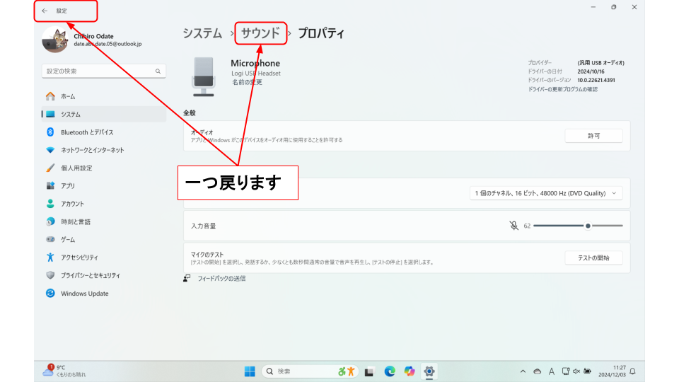Select システム in breadcrumb path

tap(202, 33)
